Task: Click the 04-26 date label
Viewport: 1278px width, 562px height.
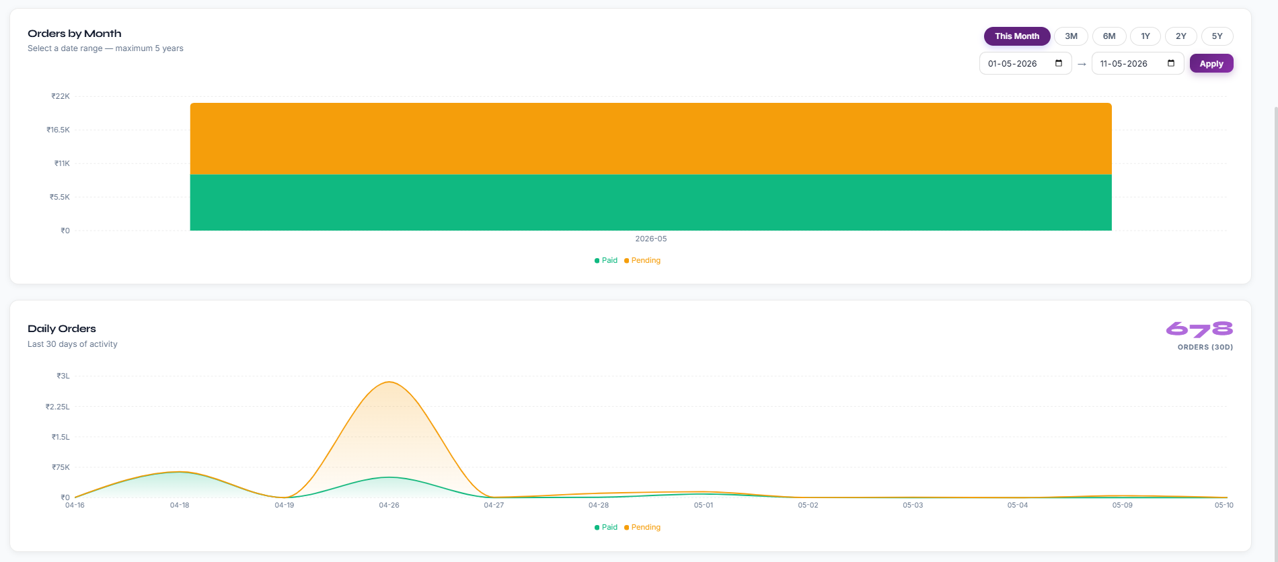Action: pyautogui.click(x=389, y=505)
